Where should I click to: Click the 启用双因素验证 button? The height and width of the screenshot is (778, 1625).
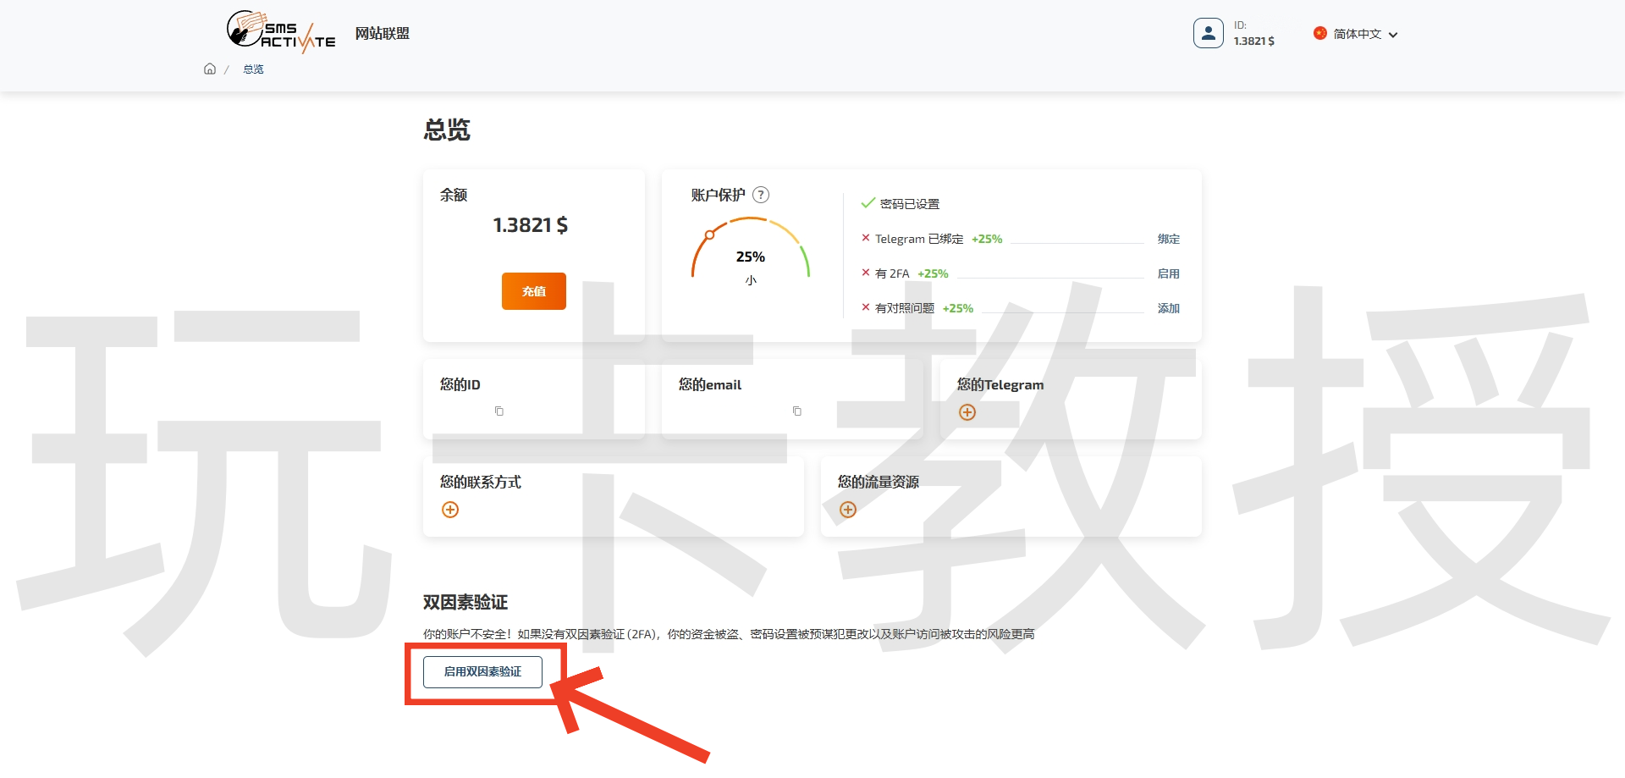pos(482,671)
